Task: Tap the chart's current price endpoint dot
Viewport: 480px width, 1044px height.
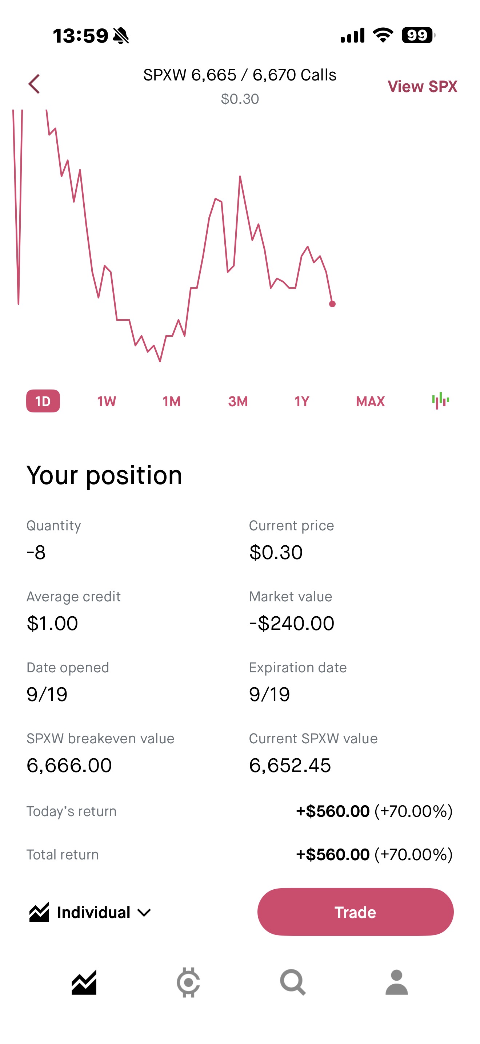Action: [332, 304]
